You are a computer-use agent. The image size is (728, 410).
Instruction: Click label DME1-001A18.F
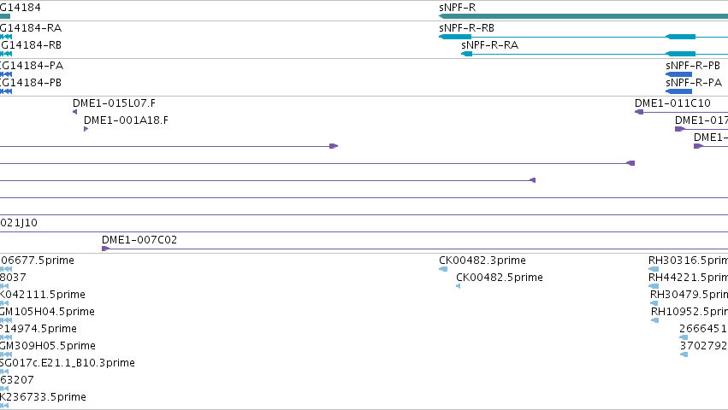point(127,120)
